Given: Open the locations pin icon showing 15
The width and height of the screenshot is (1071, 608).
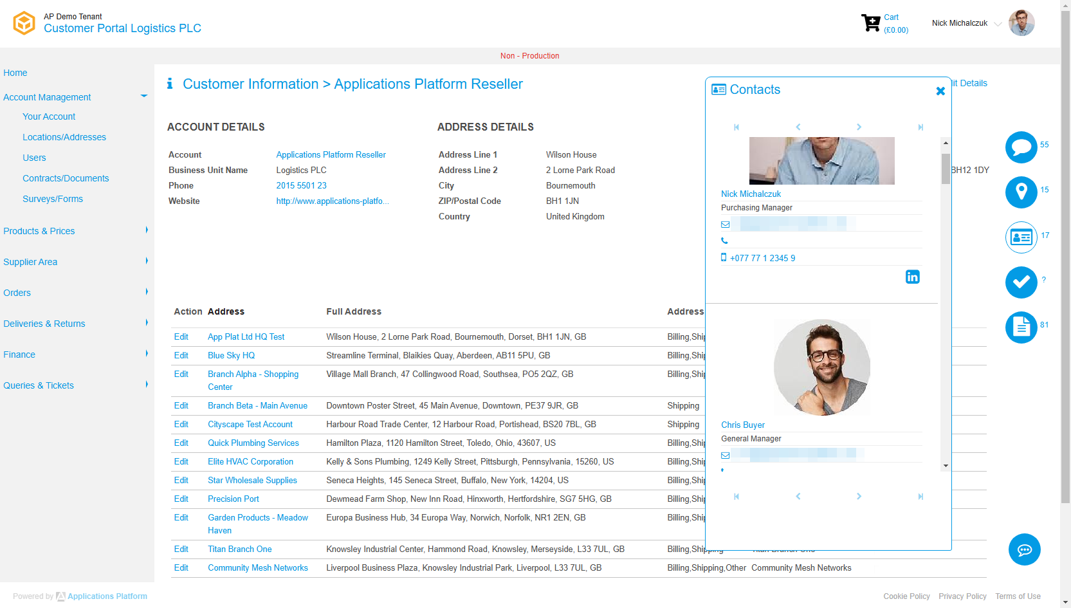Looking at the screenshot, I should tap(1021, 192).
